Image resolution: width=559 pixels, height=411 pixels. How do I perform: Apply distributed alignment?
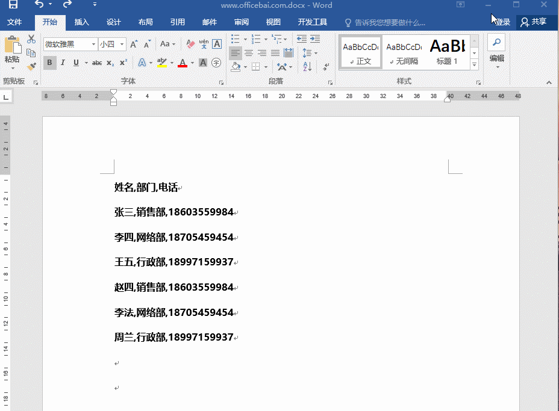tap(289, 53)
